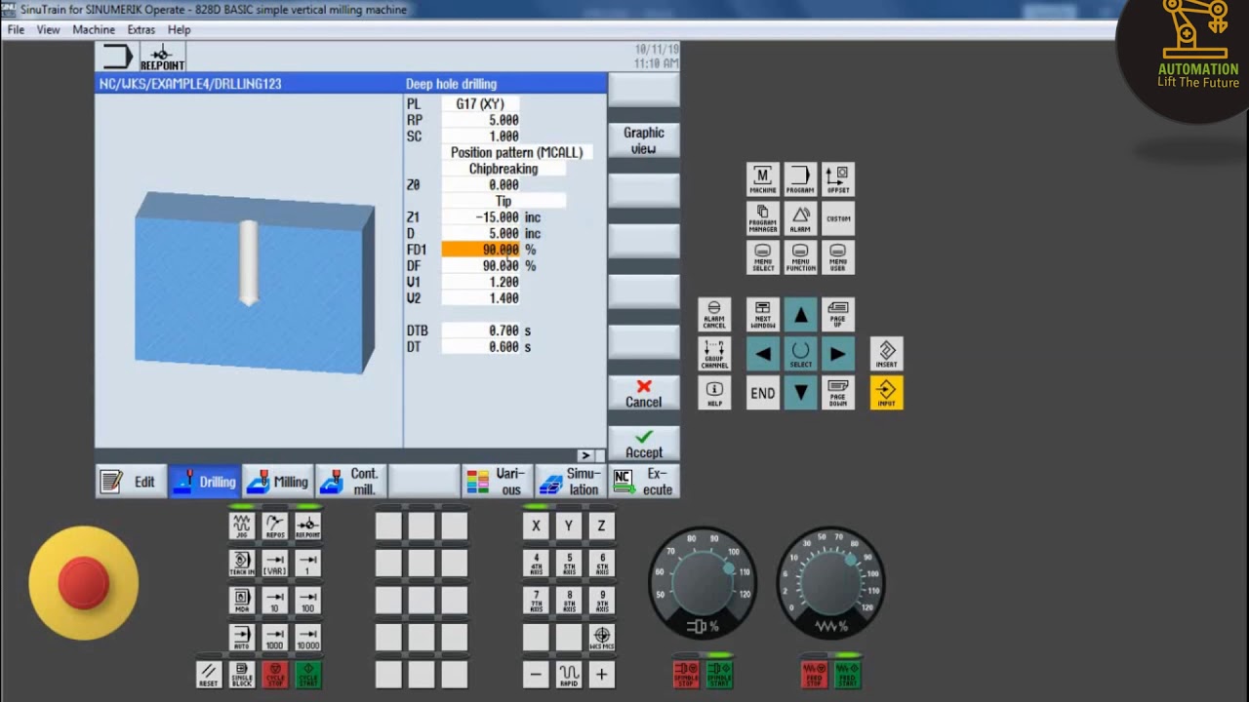This screenshot has height=702, width=1249.
Task: Click the INSERT key
Action: tap(886, 354)
